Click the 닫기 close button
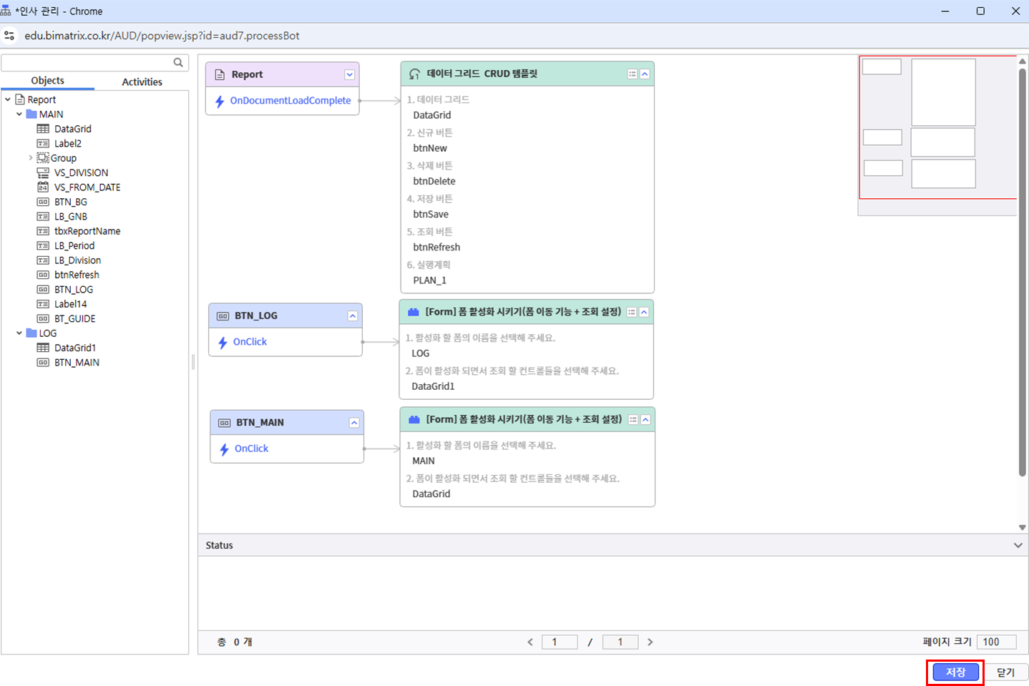 tap(1005, 672)
